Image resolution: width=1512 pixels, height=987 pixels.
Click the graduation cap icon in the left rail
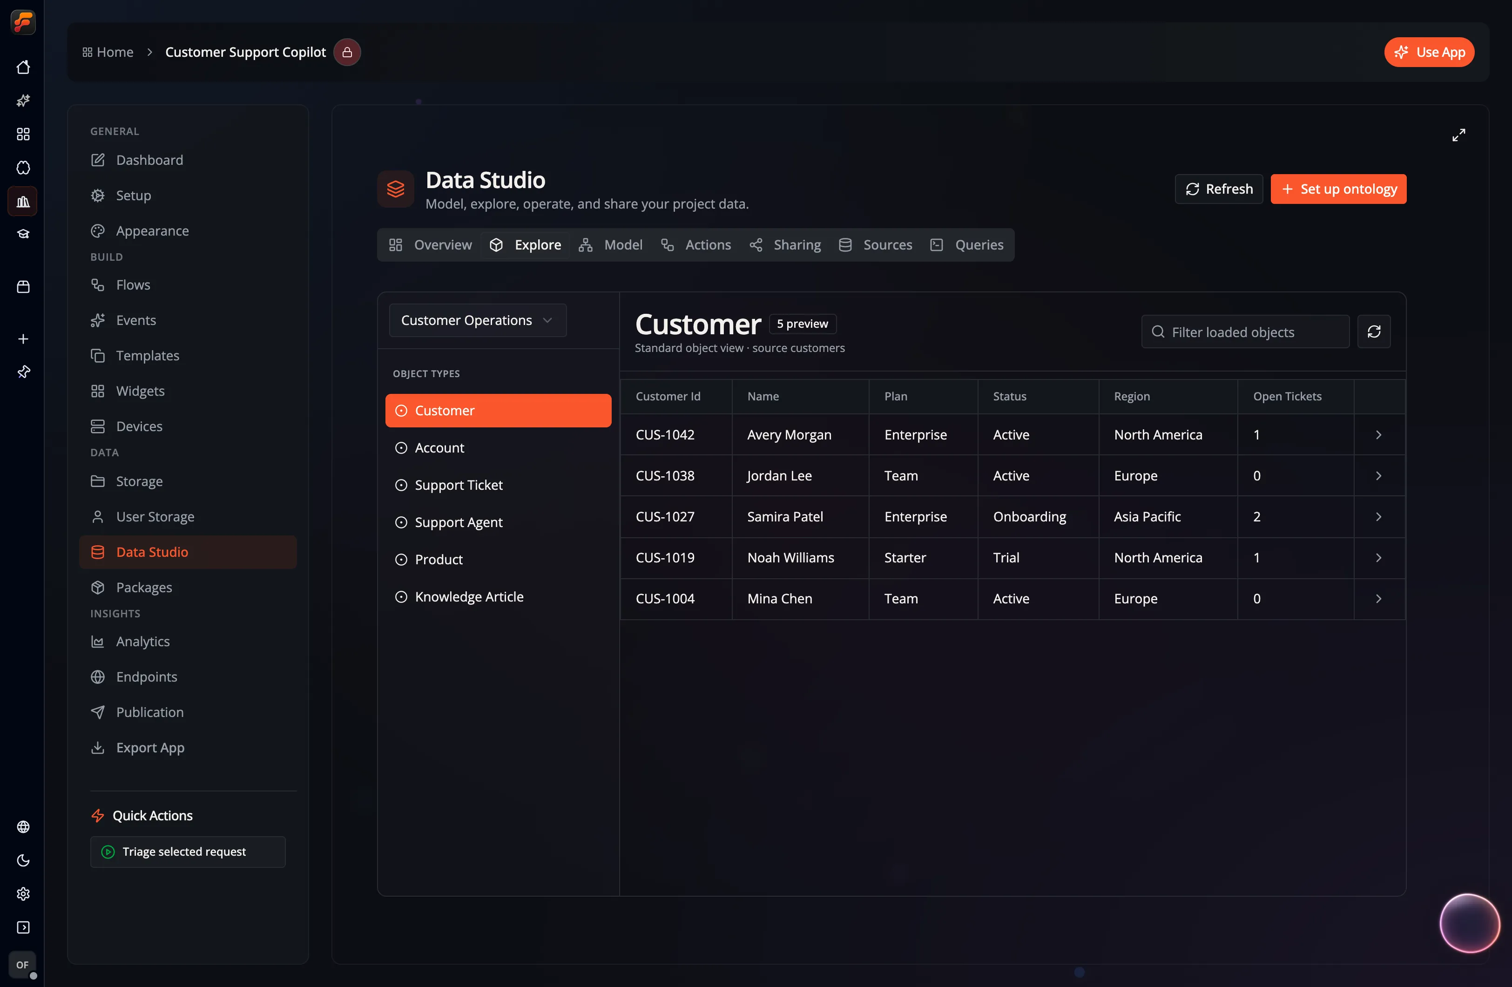(x=23, y=235)
